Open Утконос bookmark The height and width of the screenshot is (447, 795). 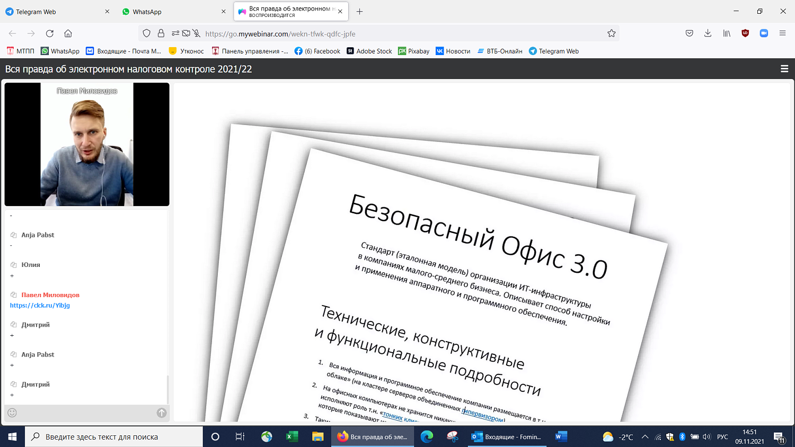(x=186, y=51)
